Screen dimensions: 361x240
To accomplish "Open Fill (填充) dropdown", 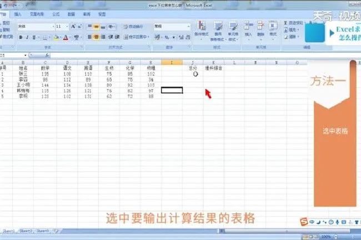I will point(291,30).
